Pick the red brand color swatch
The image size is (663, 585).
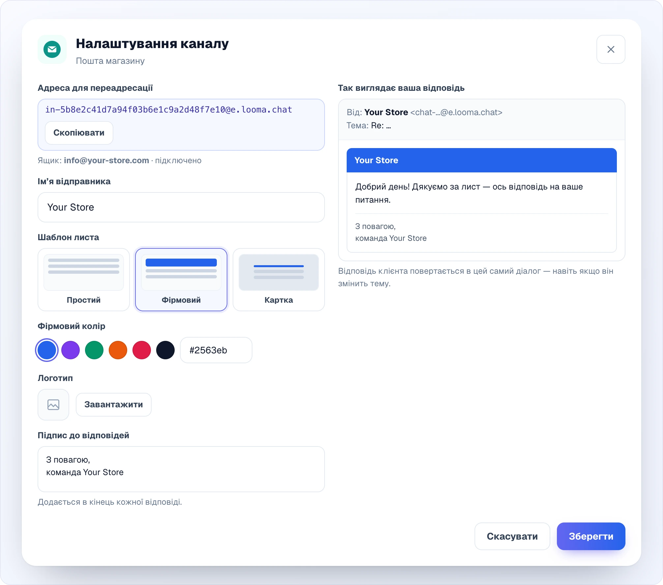click(x=142, y=350)
